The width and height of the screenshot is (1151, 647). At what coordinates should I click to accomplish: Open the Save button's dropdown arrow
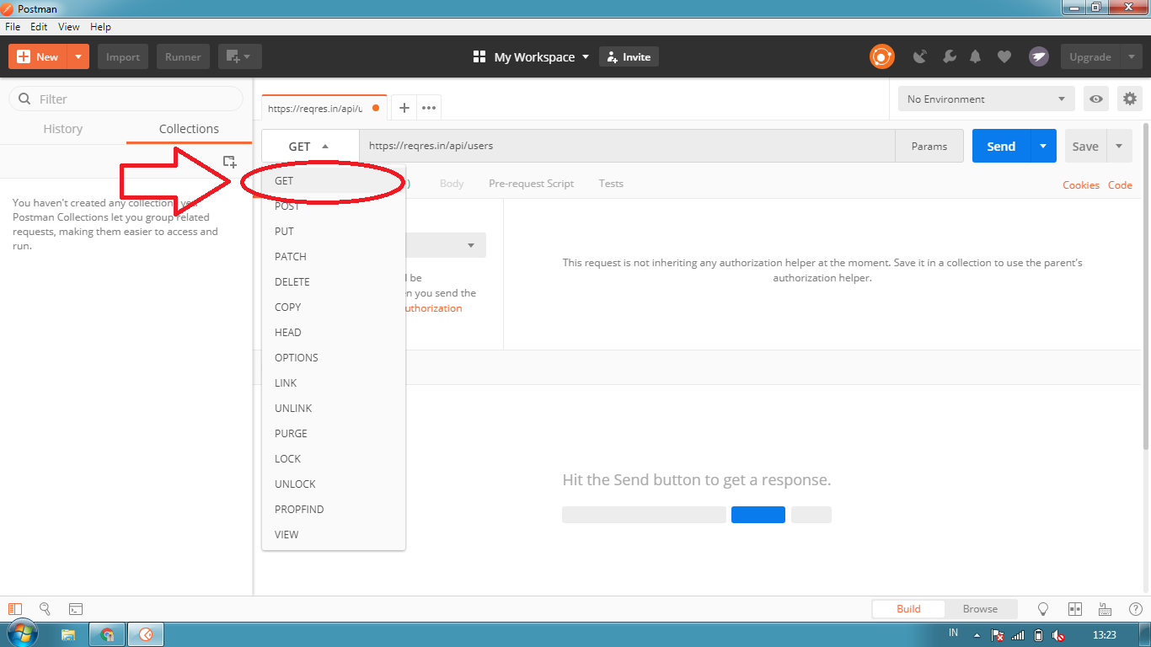[x=1120, y=146]
